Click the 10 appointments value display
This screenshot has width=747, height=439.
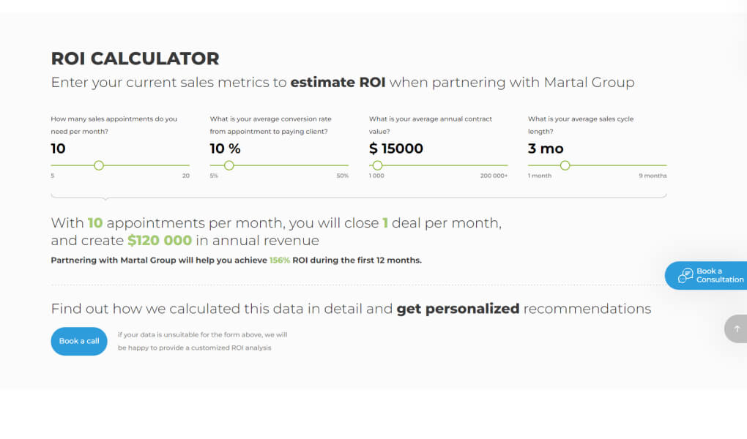[58, 149]
